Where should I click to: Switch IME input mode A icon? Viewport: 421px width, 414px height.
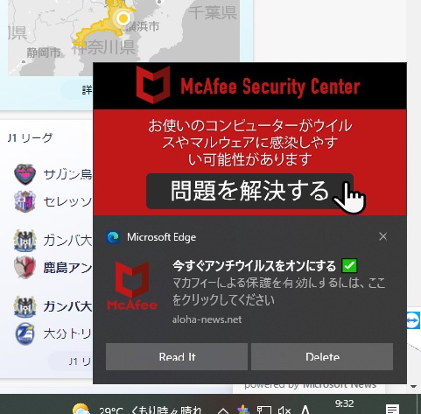(305, 410)
